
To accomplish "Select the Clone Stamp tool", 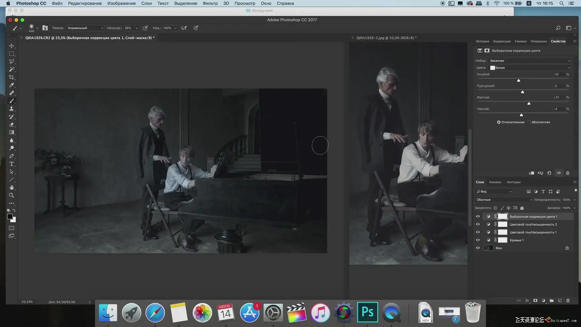I will (11, 109).
